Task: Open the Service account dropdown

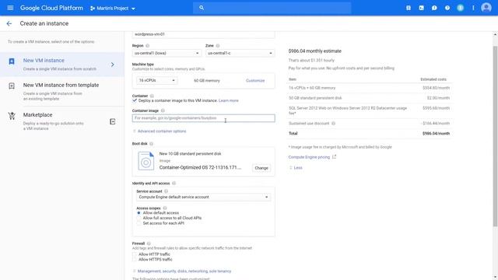Action: click(203, 197)
